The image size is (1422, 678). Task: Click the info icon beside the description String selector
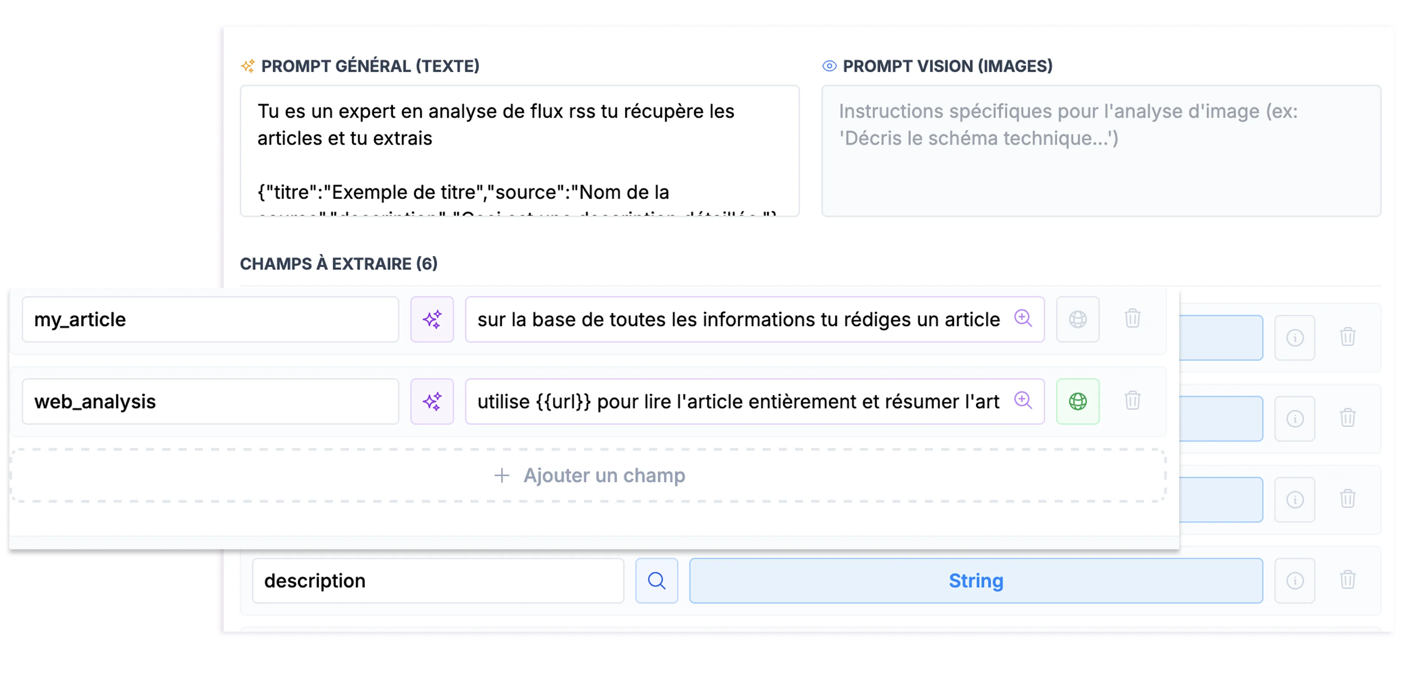[1295, 580]
